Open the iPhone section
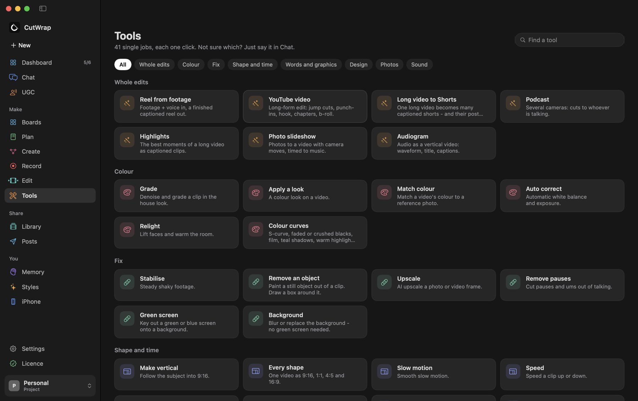The height and width of the screenshot is (401, 638). point(50,302)
